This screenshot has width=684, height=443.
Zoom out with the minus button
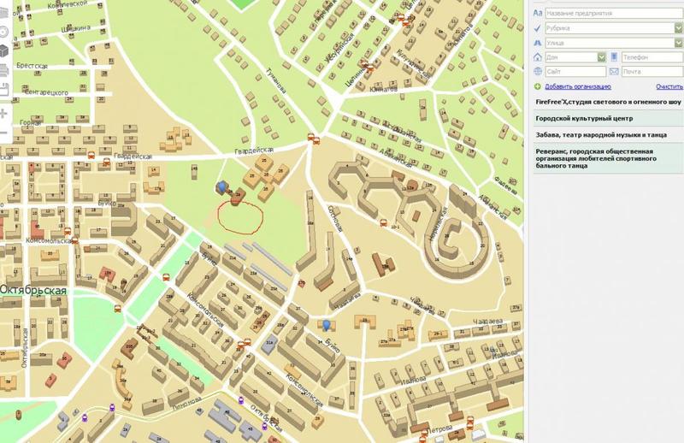[x=3, y=133]
